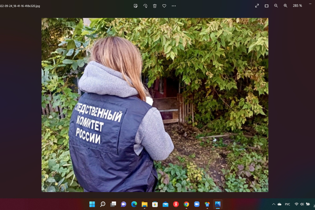Click the 285 % zoom level value
315x210 pixels.
[x=297, y=6]
